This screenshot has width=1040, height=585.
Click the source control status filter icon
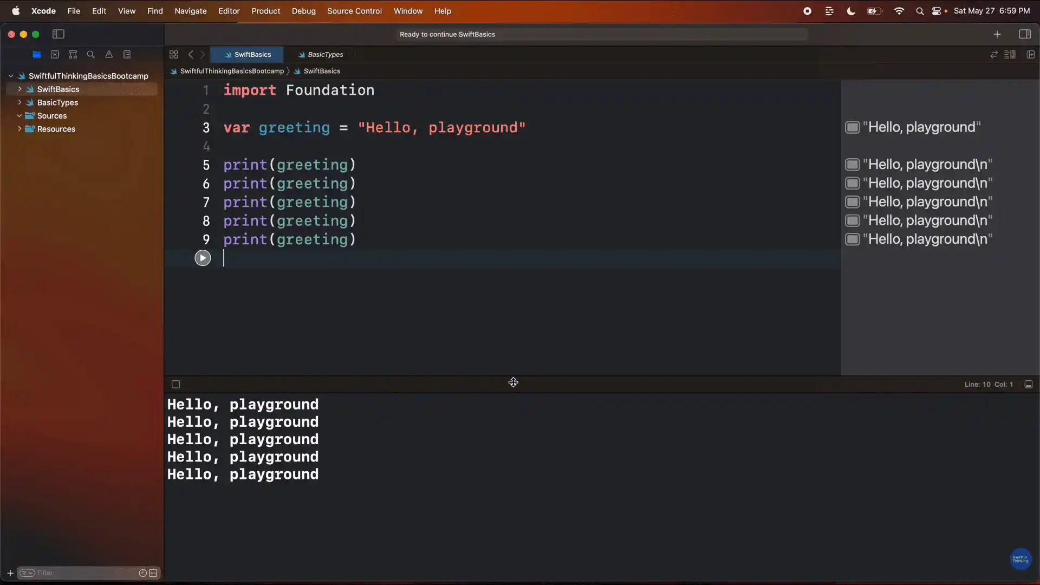153,573
